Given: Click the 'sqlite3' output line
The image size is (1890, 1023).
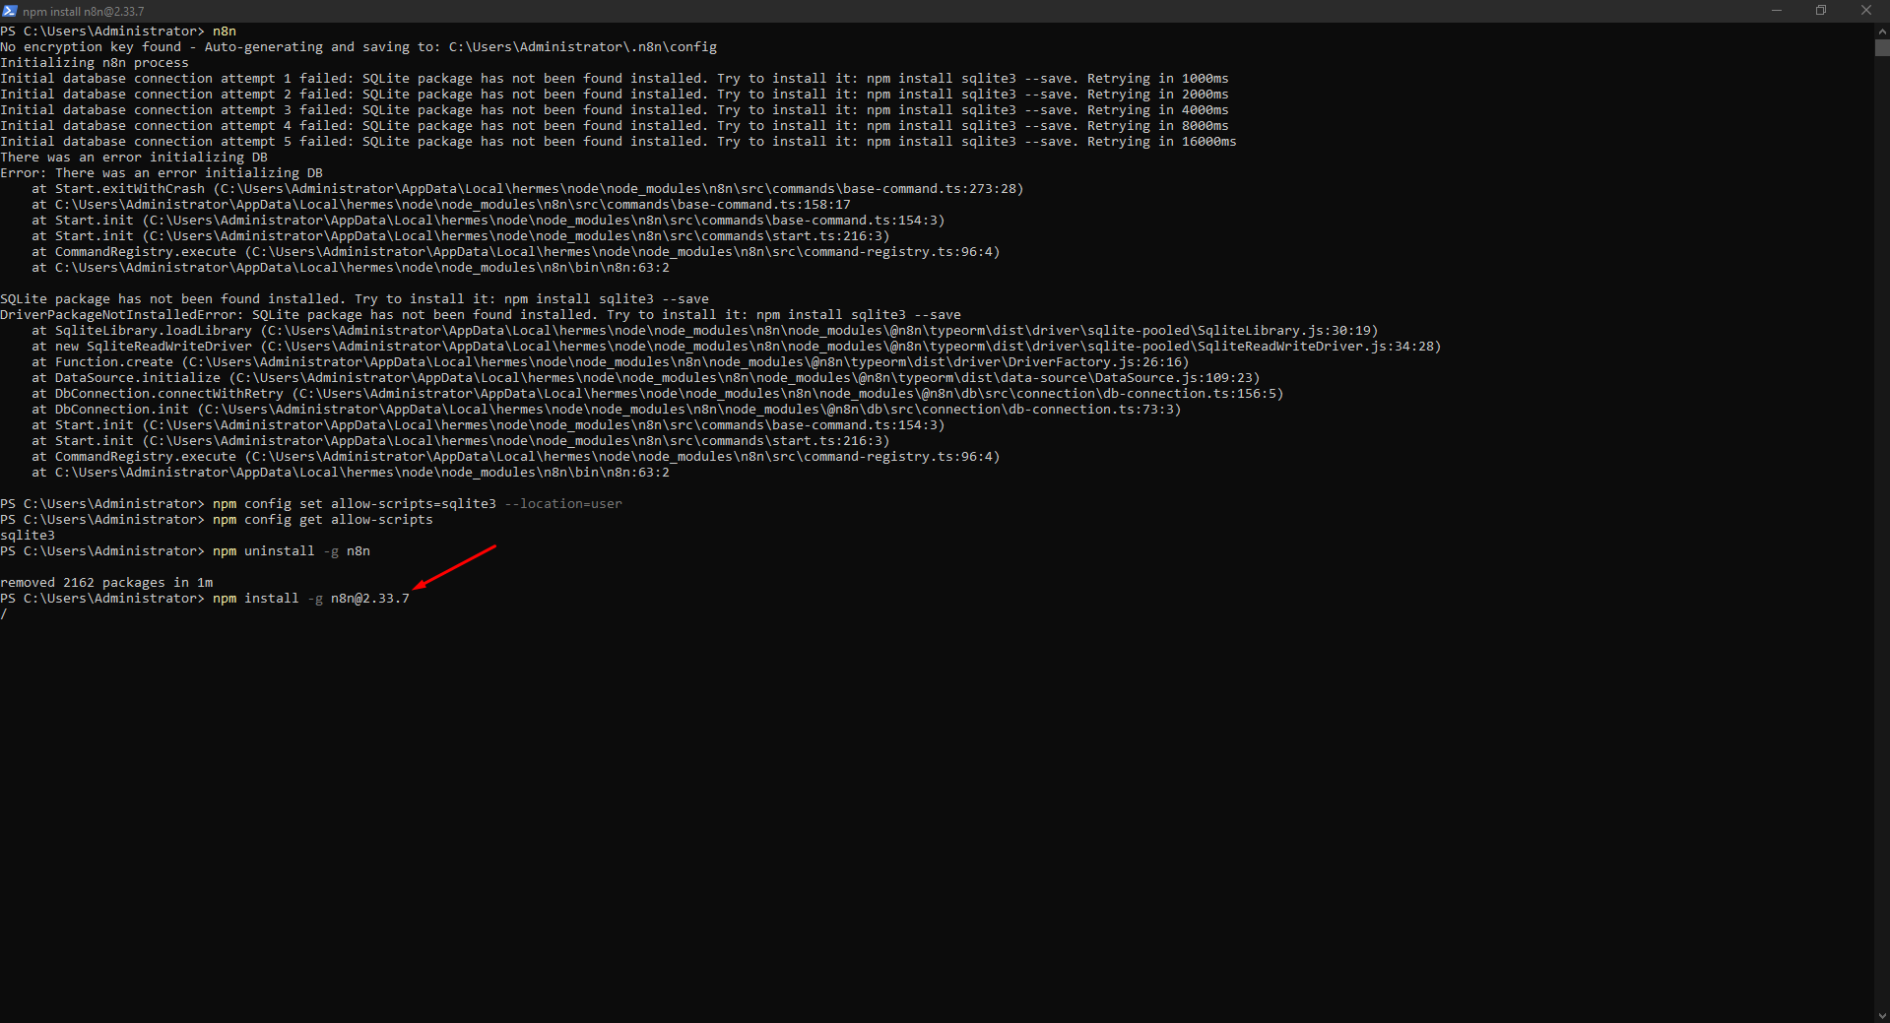Looking at the screenshot, I should coord(28,536).
